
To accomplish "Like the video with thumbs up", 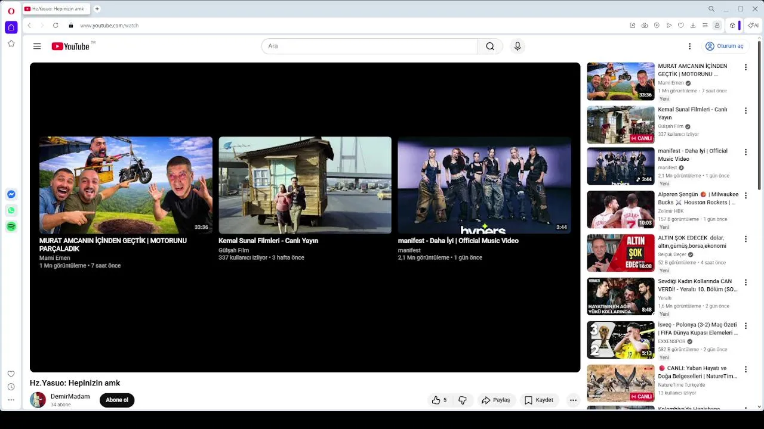I will [439, 400].
